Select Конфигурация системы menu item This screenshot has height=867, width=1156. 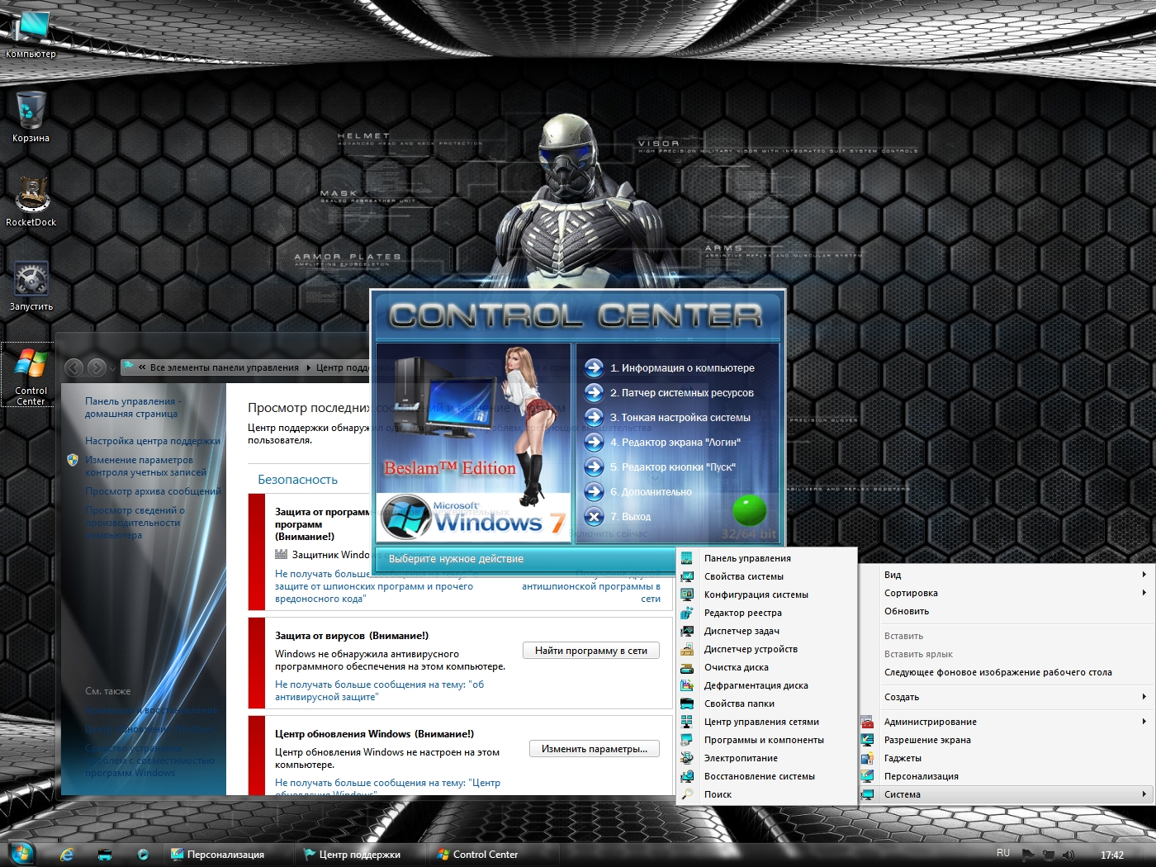point(756,595)
